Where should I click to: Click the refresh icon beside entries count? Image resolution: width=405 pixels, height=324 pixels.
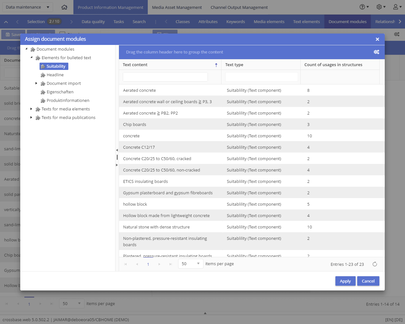pos(375,264)
